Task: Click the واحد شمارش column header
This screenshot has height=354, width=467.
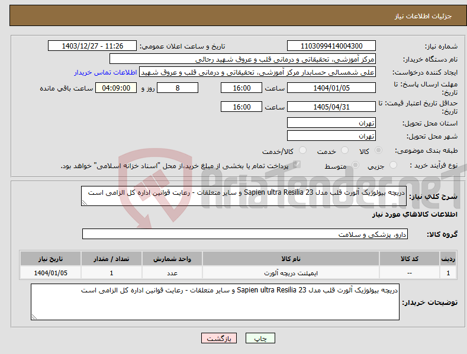Action: click(x=172, y=259)
